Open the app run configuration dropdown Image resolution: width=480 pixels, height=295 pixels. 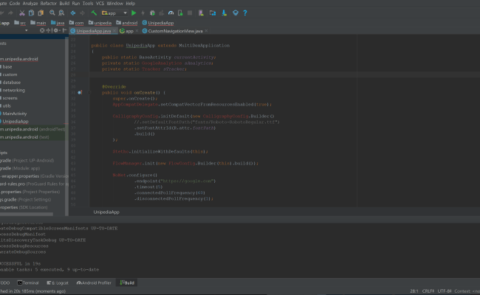113,13
